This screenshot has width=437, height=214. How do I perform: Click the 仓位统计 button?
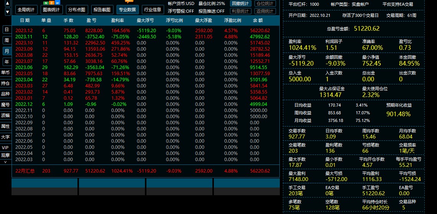coord(265,3)
